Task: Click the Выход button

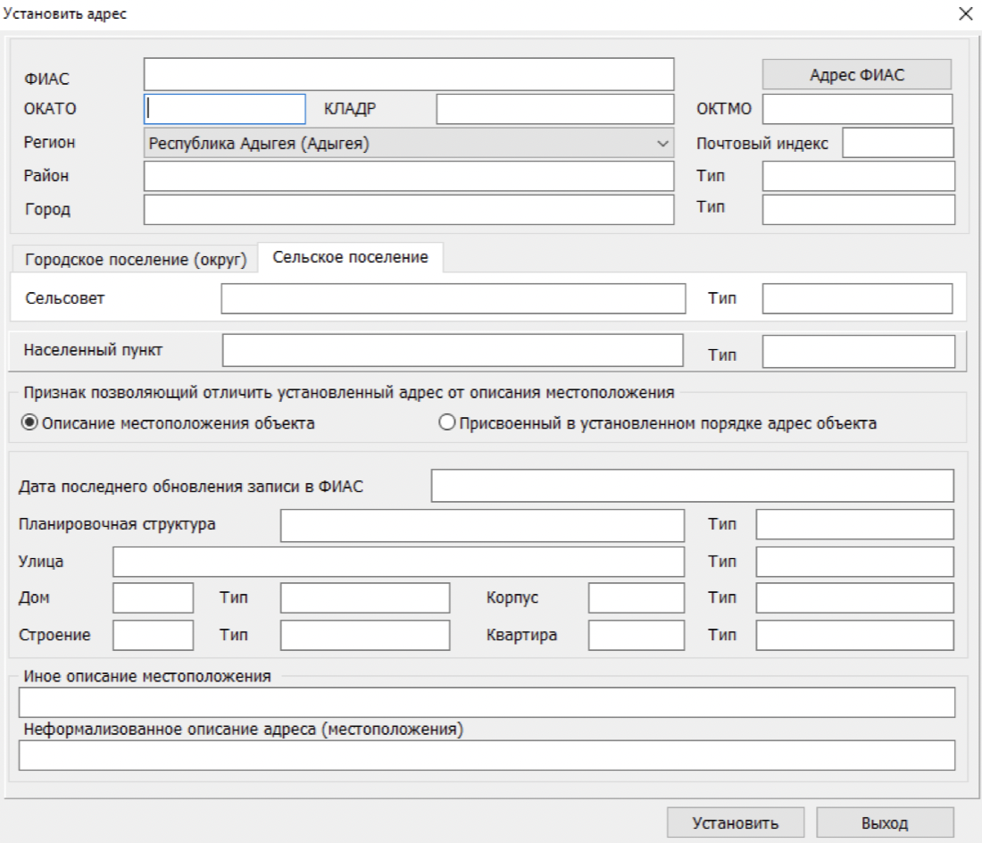Action: pyautogui.click(x=883, y=822)
